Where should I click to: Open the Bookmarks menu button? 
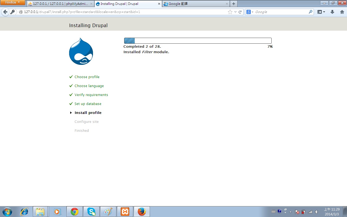[321, 12]
